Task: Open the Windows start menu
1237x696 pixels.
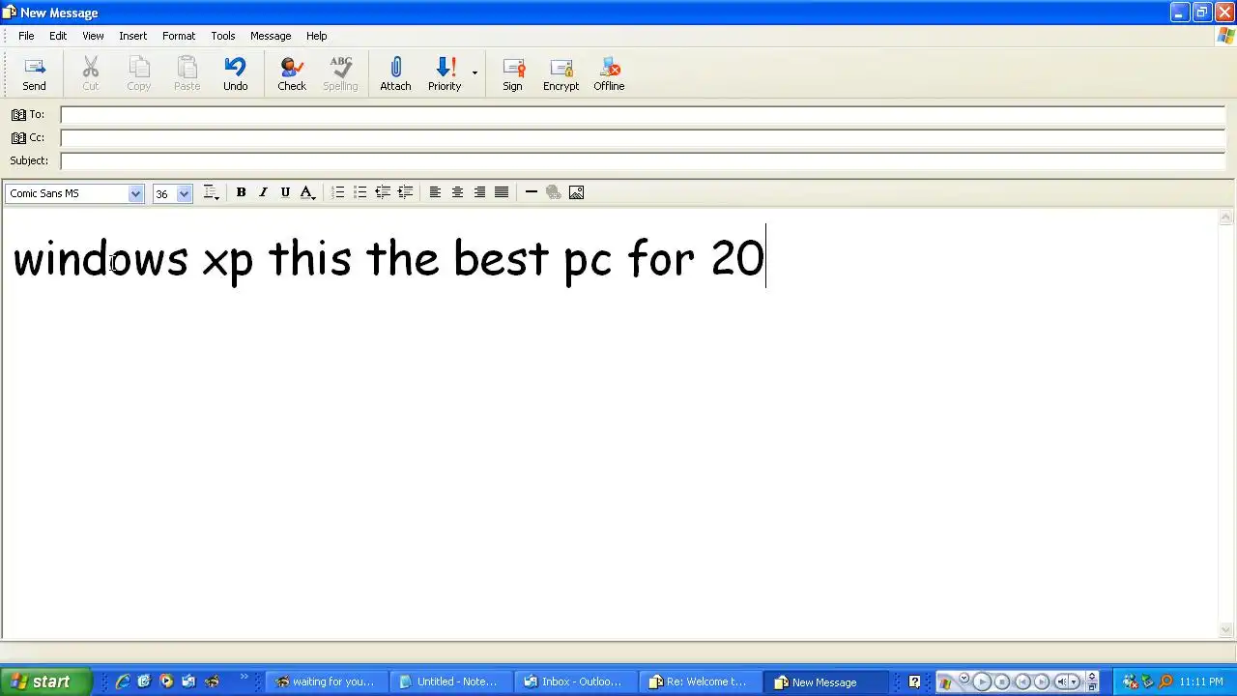Action: pos(45,681)
